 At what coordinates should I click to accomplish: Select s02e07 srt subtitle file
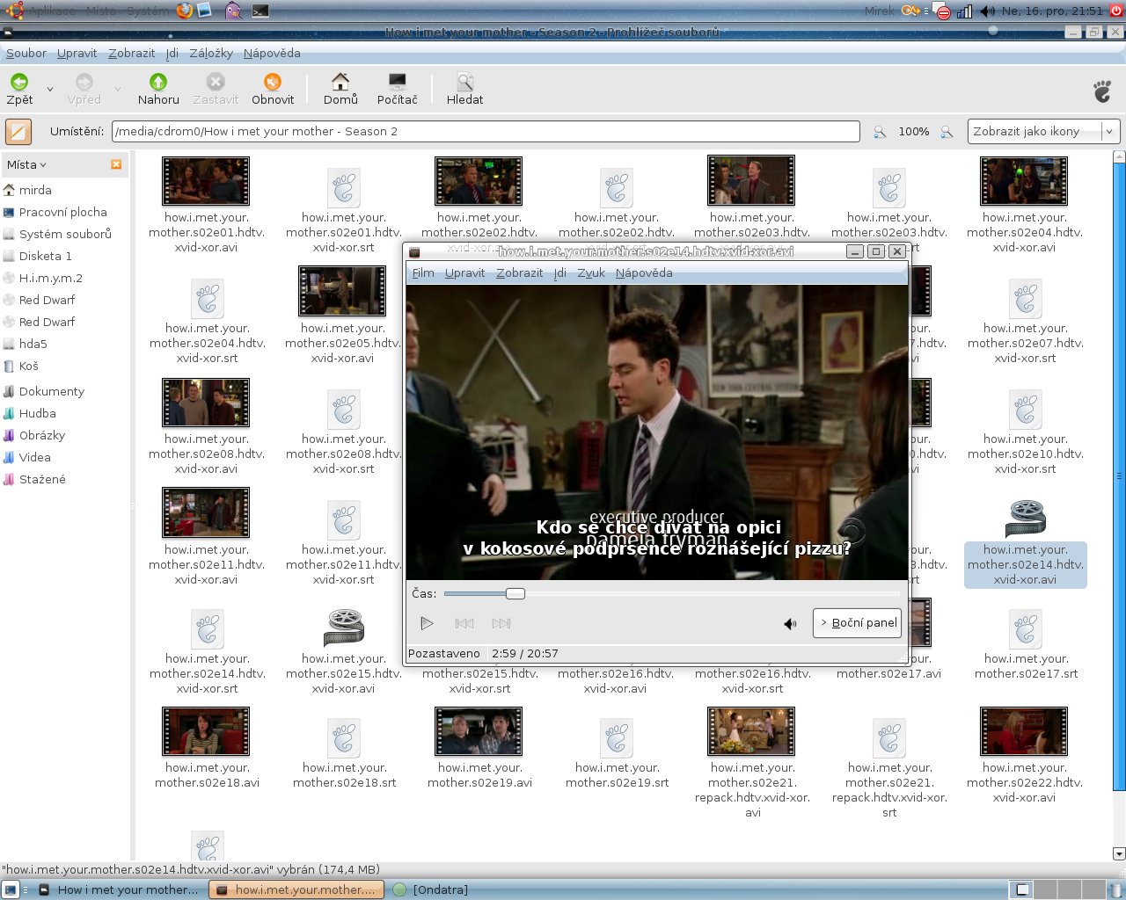pos(1026,298)
